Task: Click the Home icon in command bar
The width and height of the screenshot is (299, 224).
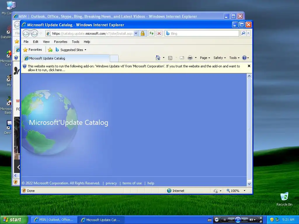Action: (158, 58)
